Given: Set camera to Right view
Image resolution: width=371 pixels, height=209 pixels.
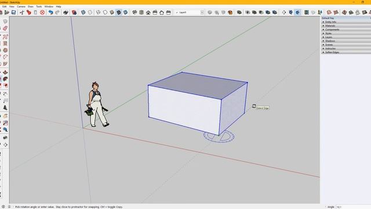Looking at the screenshot, I should (155, 12).
